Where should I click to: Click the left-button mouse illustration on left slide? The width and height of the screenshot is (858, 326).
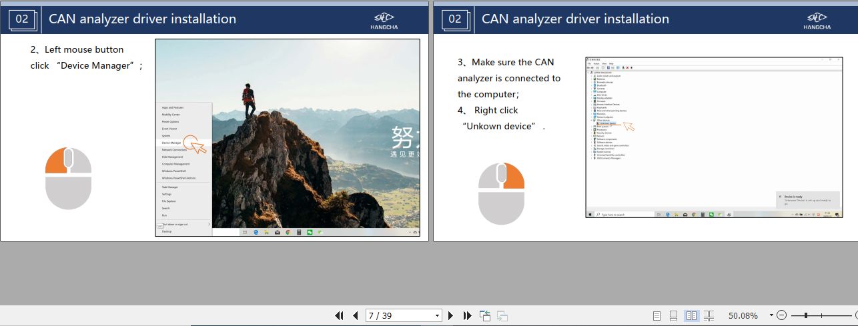[x=68, y=179]
